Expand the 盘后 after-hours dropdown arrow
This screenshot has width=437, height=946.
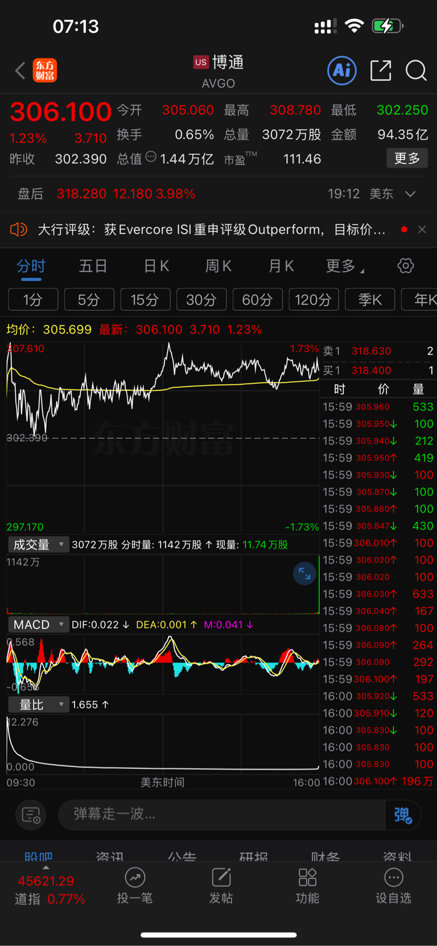click(x=410, y=194)
